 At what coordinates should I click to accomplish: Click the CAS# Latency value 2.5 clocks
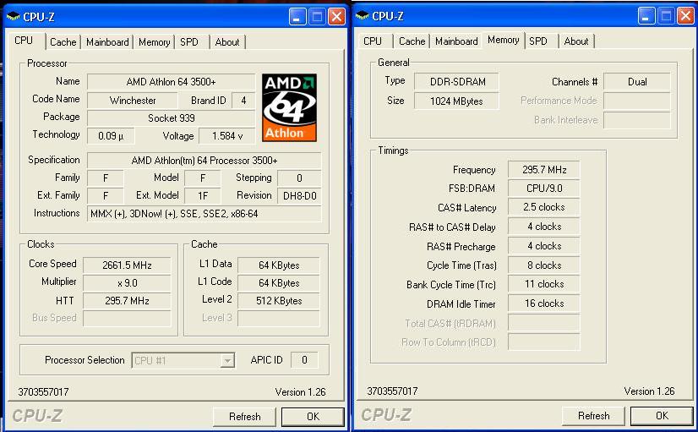544,207
